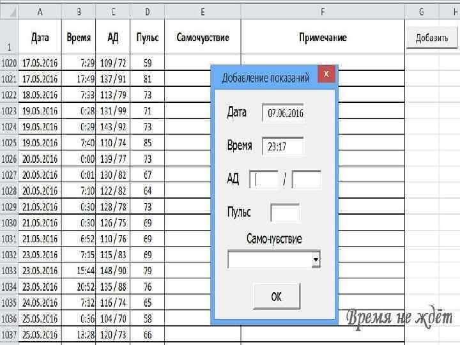Image resolution: width=460 pixels, height=345 pixels.
Task: Select the pulse cell 85
Action: point(148,143)
